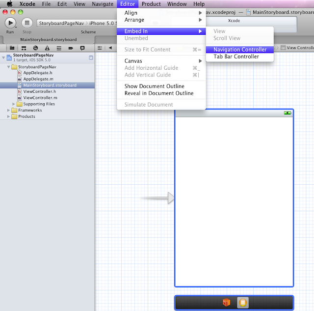
Task: Open the Breakpoint navigator icon
Action: click(71, 48)
